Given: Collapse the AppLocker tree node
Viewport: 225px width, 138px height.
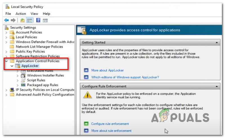Looking at the screenshot, I should [x=12, y=66].
